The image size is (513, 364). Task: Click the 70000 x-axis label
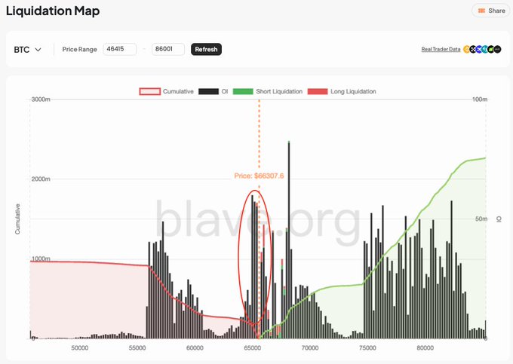click(310, 348)
